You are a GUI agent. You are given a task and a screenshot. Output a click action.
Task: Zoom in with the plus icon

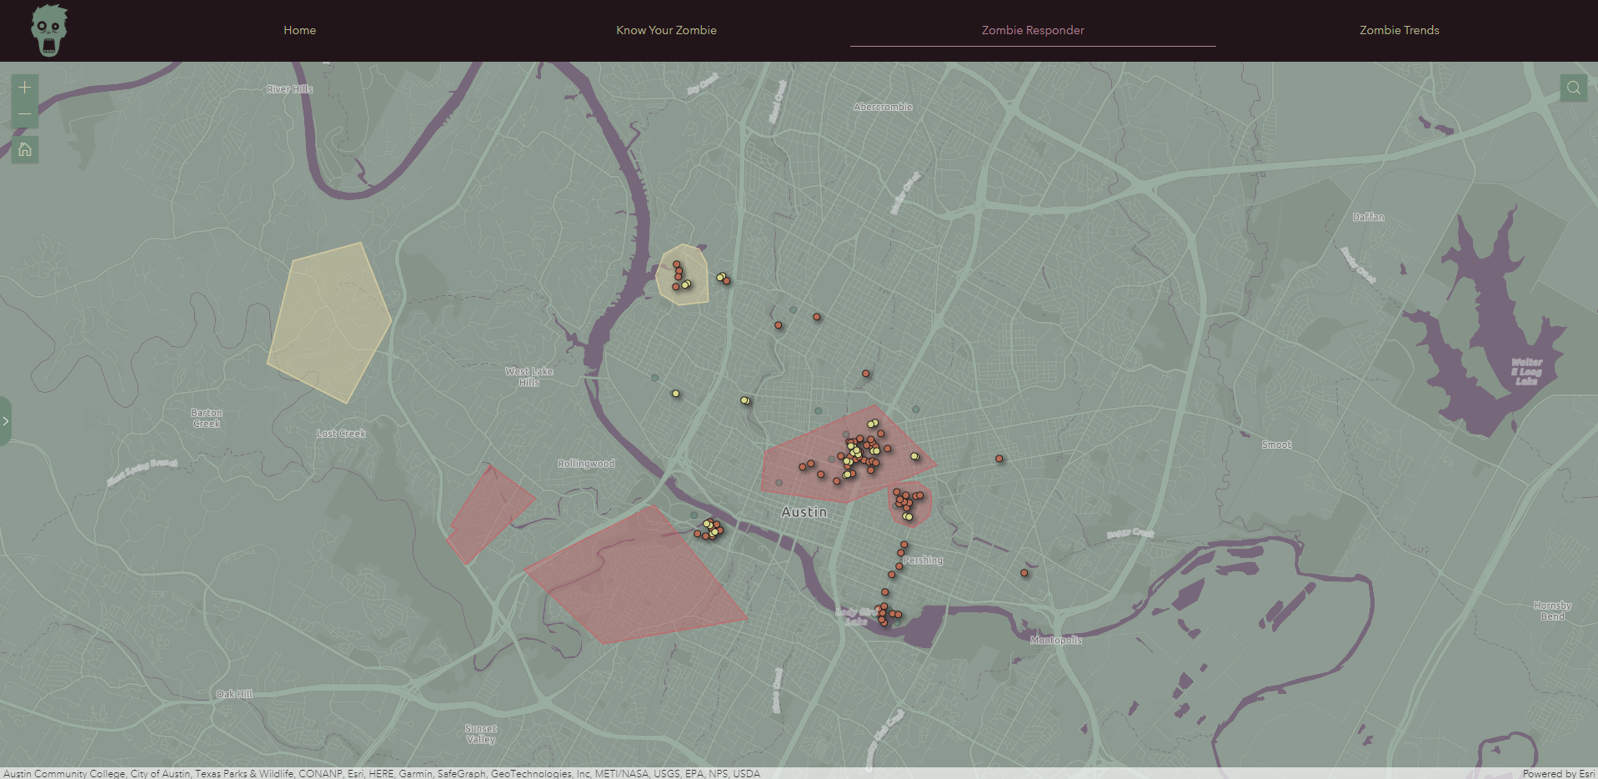[x=24, y=87]
